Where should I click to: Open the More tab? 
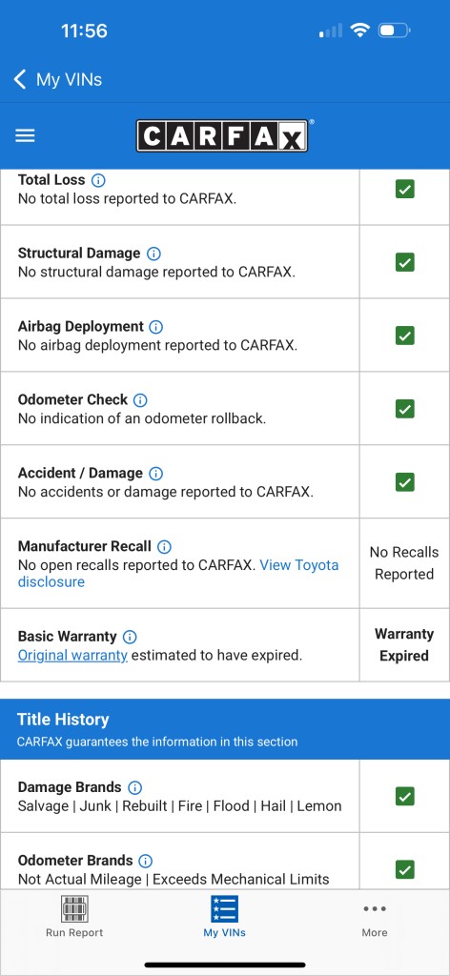coord(375,920)
